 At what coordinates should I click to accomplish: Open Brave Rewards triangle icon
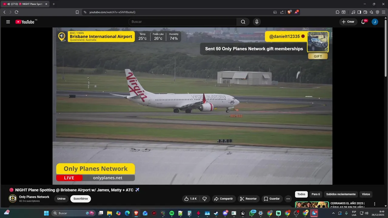tap(296, 12)
